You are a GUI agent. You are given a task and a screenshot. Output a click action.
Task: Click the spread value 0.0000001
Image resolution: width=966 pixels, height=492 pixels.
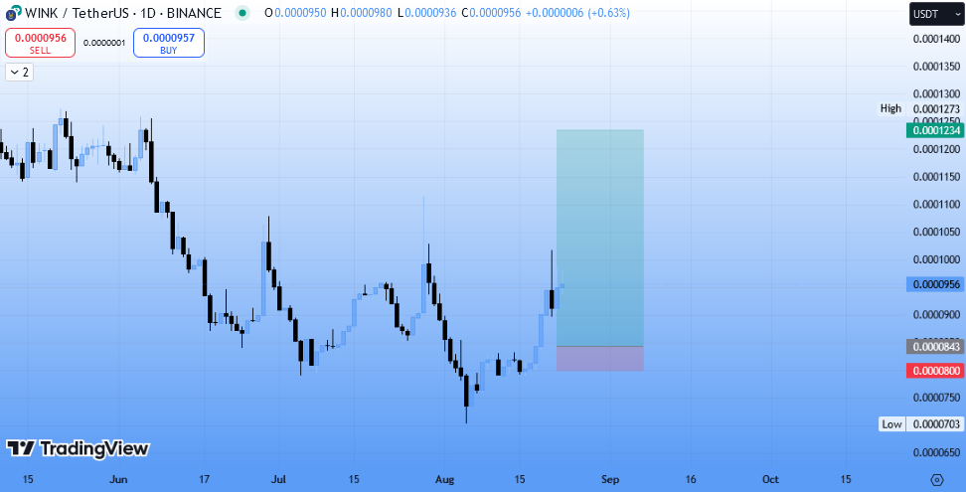pyautogui.click(x=104, y=43)
